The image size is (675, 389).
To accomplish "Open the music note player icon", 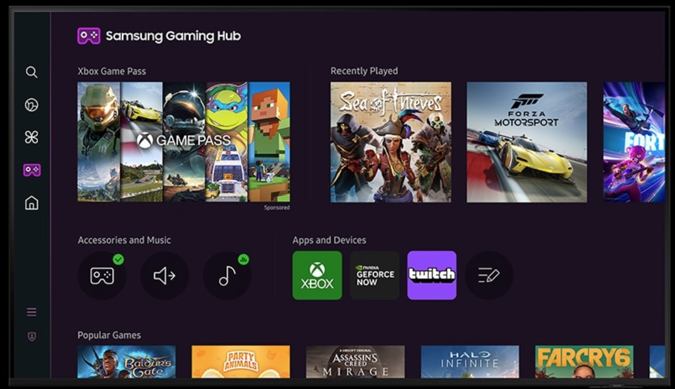I will (227, 276).
